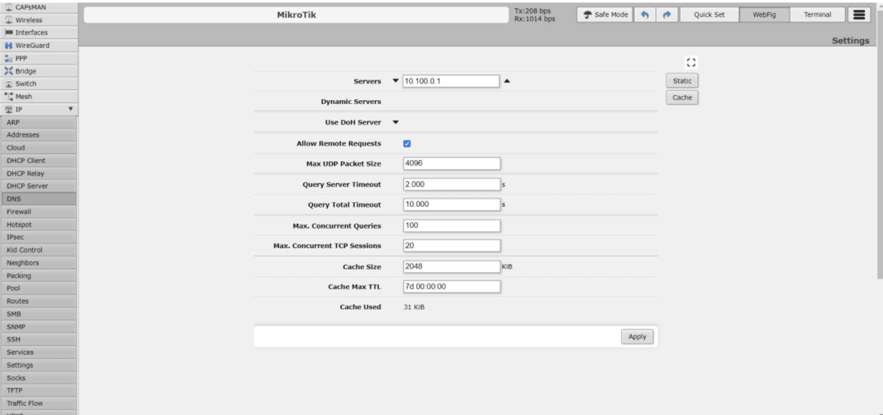The image size is (883, 415).
Task: Open the Firewall submenu item
Action: (19, 212)
